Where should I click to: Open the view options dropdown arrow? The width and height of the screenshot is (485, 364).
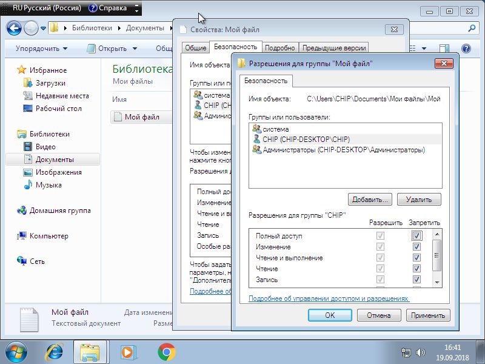pyautogui.click(x=424, y=49)
